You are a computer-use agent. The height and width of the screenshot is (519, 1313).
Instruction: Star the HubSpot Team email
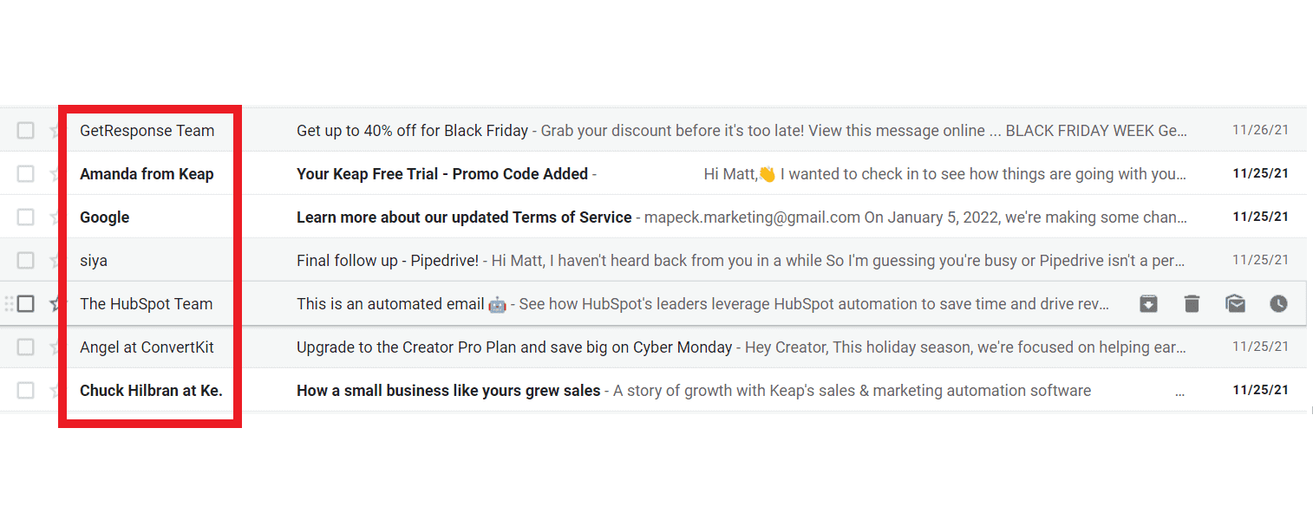(x=56, y=303)
